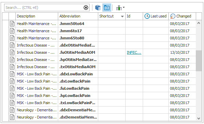
Task: Click document icon for .dxLowBackPain row
Action: [x=12, y=81]
